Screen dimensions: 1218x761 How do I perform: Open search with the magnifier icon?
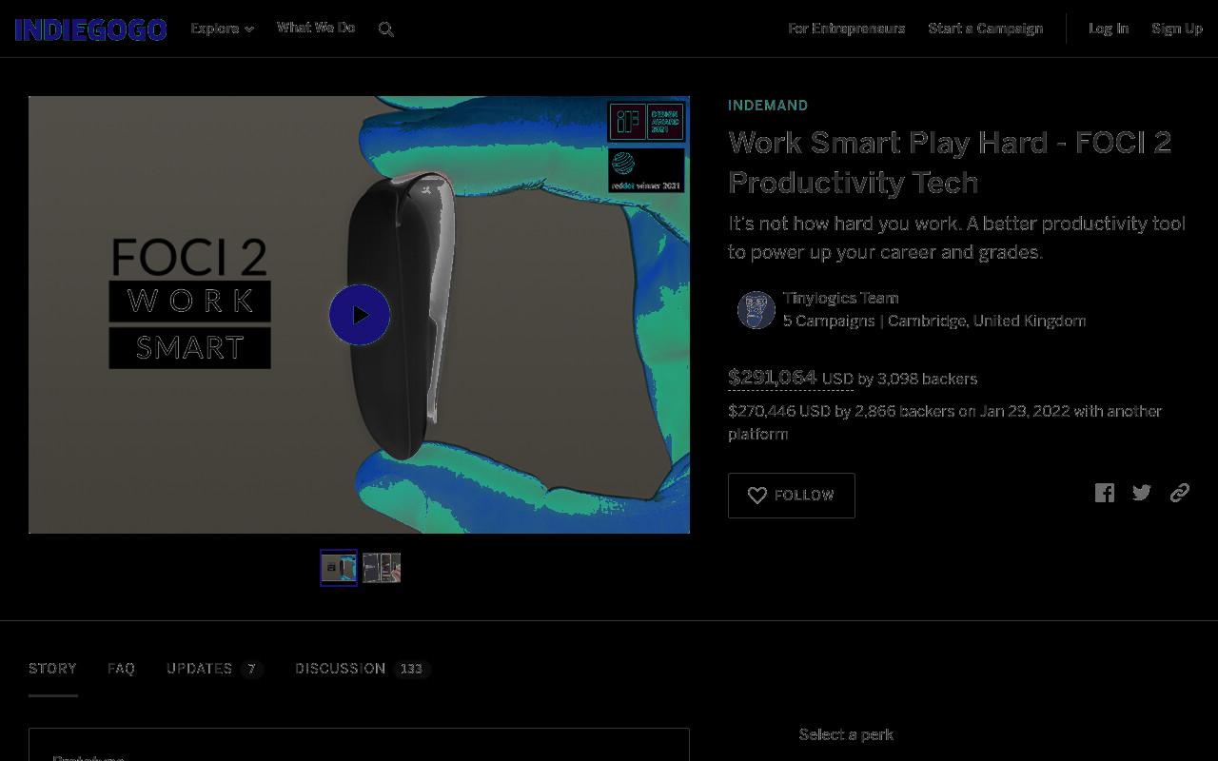coord(386,29)
